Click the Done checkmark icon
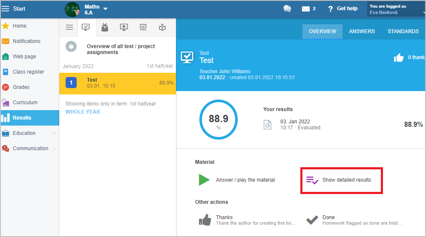 click(312, 220)
